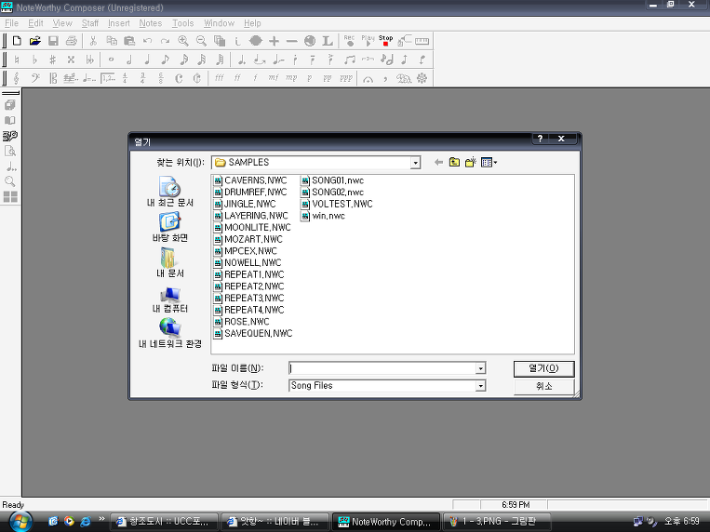This screenshot has width=710, height=532.
Task: Click the Rec record button
Action: [349, 41]
